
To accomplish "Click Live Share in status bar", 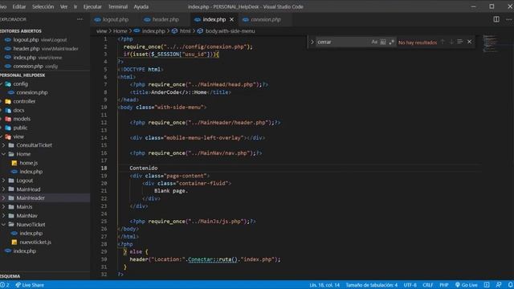I will tap(30, 285).
